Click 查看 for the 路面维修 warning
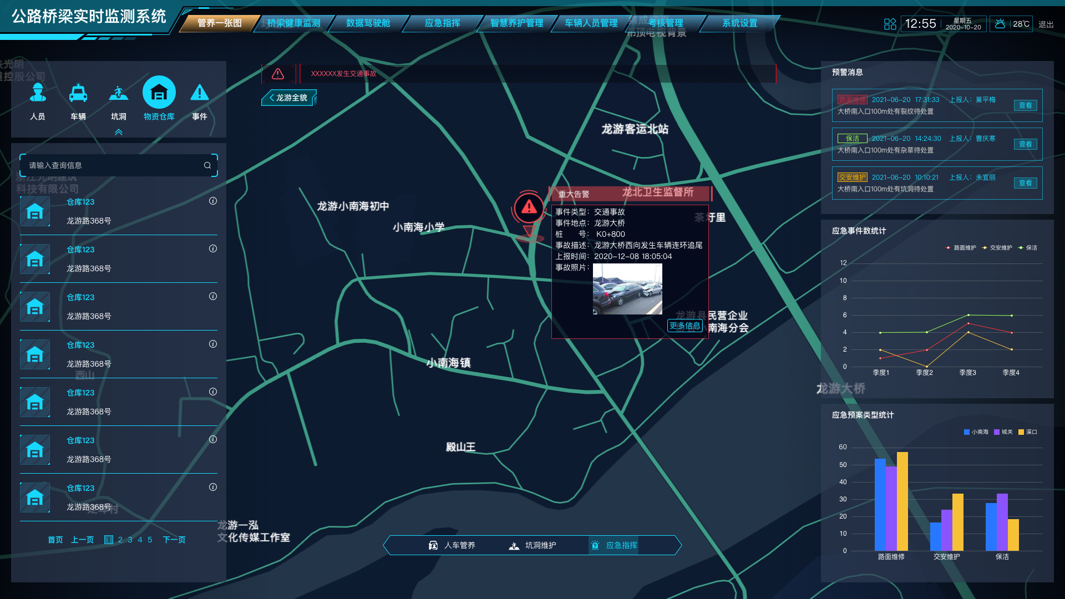1065x599 pixels. (1026, 105)
